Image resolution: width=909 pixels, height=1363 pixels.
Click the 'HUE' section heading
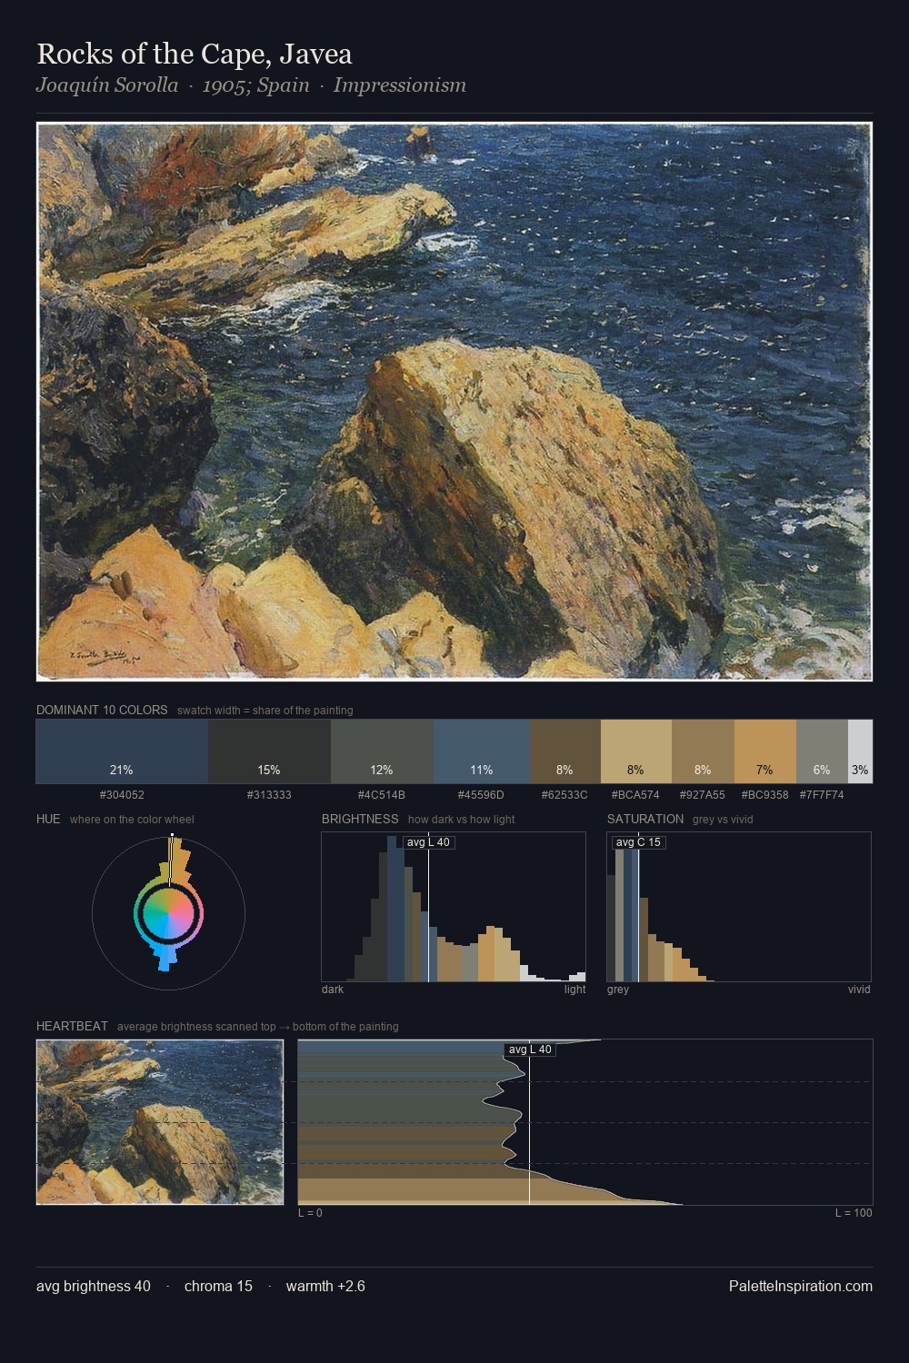[x=48, y=819]
